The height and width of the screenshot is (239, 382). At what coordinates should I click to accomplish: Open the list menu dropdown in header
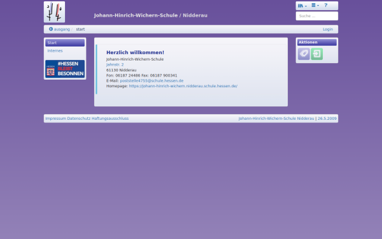click(315, 5)
